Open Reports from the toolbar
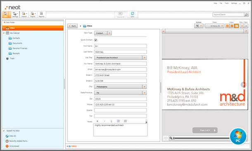Viewport: 252px width, 151px height. point(41,14)
